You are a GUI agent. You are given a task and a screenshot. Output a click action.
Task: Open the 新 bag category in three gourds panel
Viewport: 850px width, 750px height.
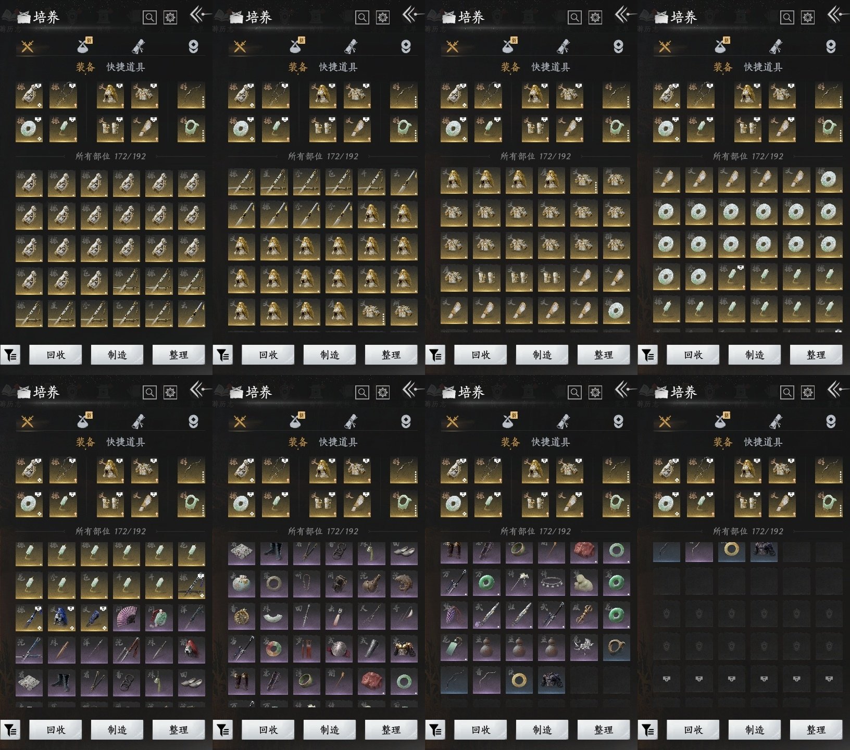point(508,420)
